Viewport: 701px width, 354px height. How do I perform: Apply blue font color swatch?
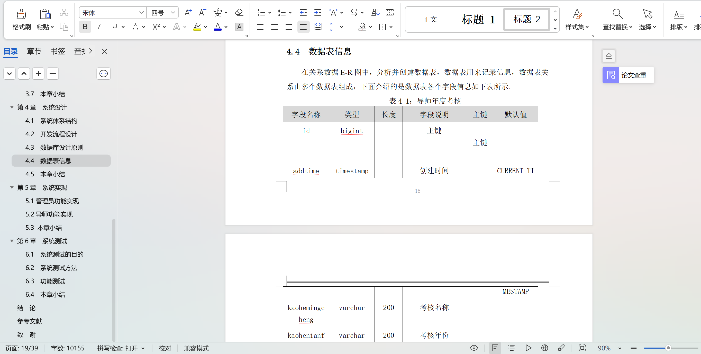[x=217, y=27]
